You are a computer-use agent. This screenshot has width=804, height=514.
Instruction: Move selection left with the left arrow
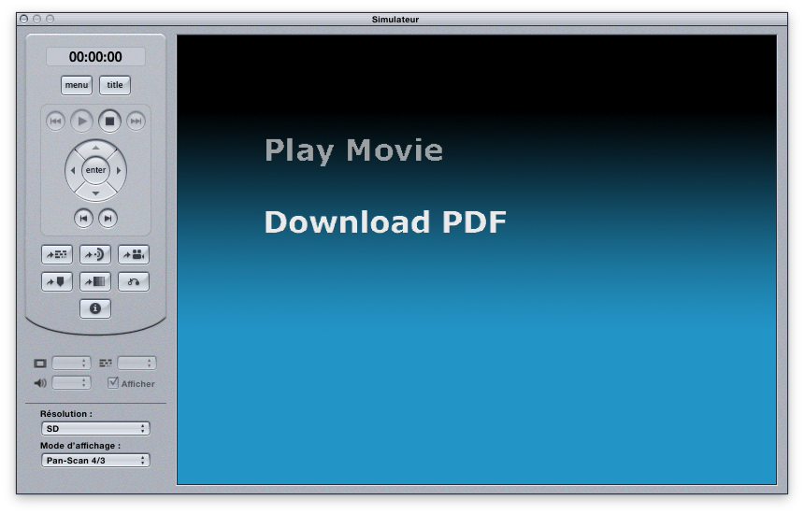pyautogui.click(x=73, y=170)
